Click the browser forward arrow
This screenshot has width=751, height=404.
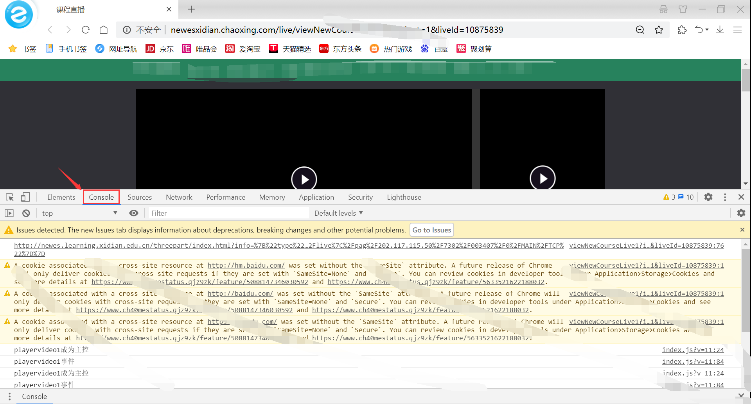pos(68,30)
